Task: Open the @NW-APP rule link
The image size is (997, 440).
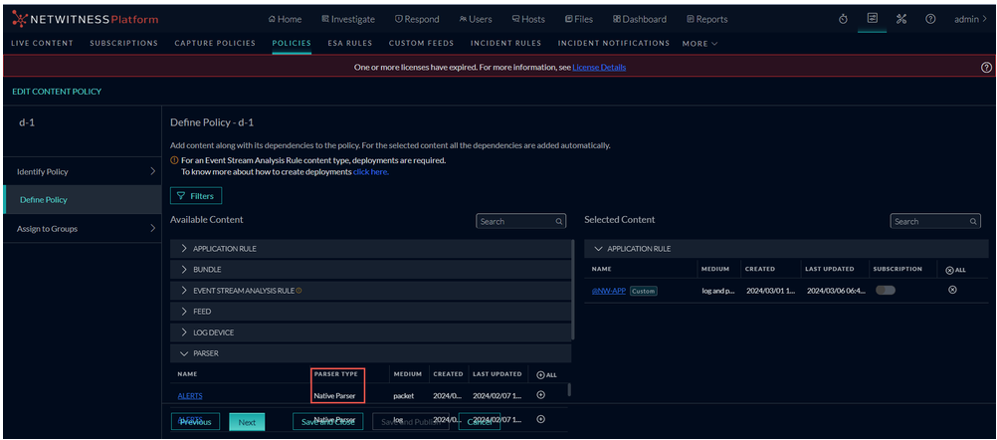Action: tap(609, 291)
